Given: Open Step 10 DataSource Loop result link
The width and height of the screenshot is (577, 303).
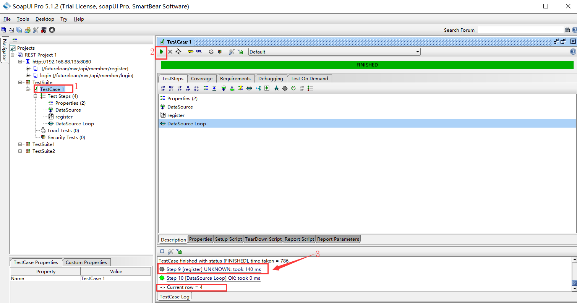Looking at the screenshot, I should tap(213, 278).
